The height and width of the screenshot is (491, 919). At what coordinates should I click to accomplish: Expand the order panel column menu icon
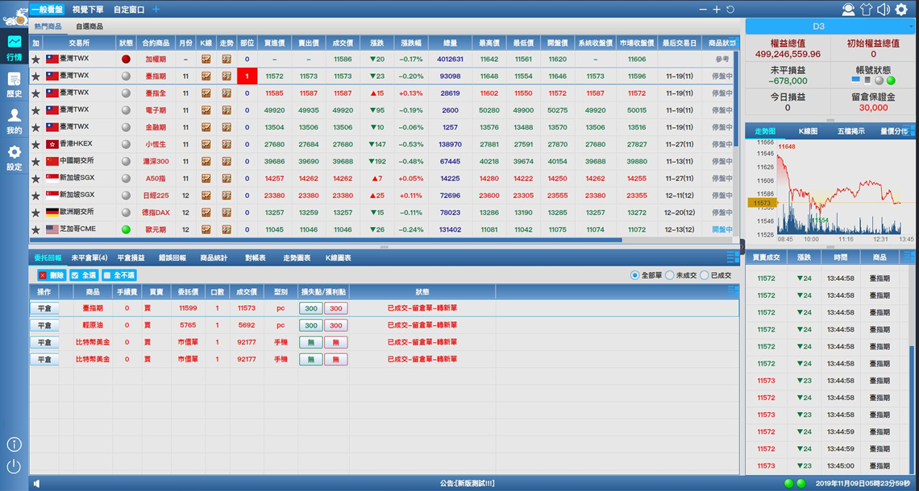[732, 258]
